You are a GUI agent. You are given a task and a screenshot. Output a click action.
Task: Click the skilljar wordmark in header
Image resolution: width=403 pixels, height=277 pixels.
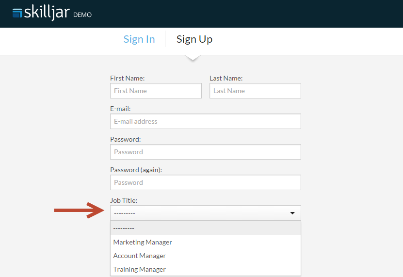coord(47,13)
